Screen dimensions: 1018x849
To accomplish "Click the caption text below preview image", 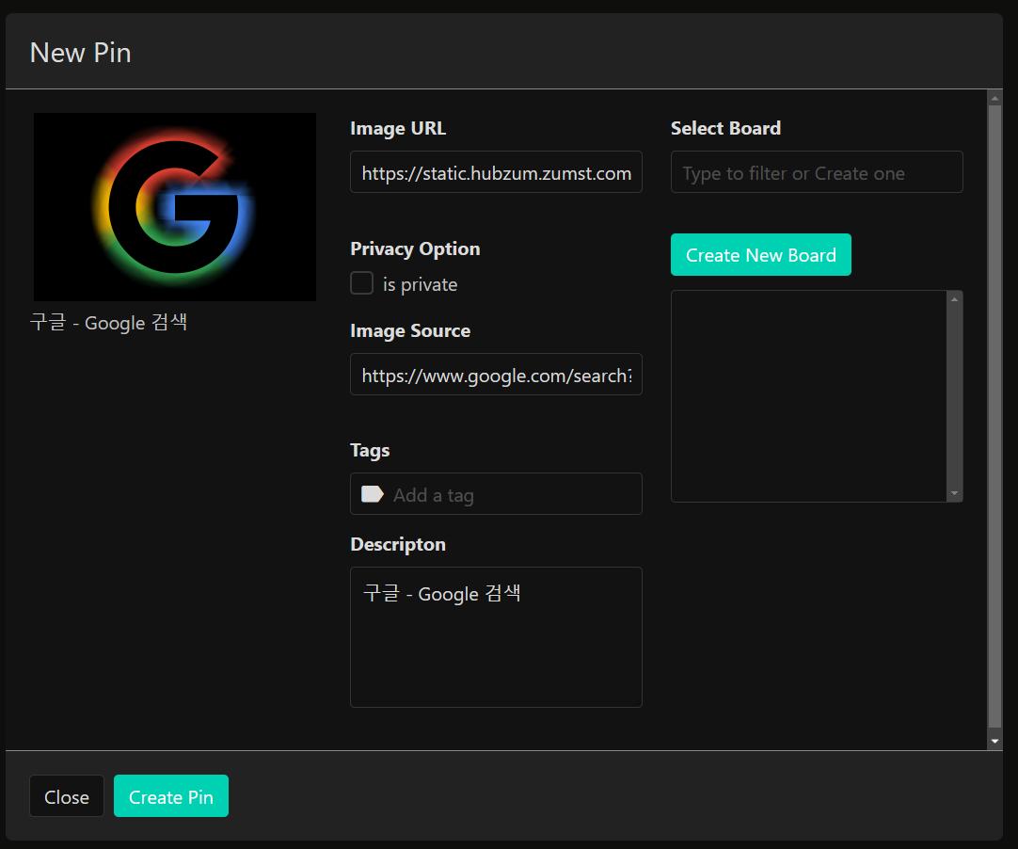I will [109, 323].
